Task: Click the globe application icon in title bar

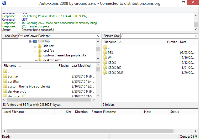Action: point(4,3)
